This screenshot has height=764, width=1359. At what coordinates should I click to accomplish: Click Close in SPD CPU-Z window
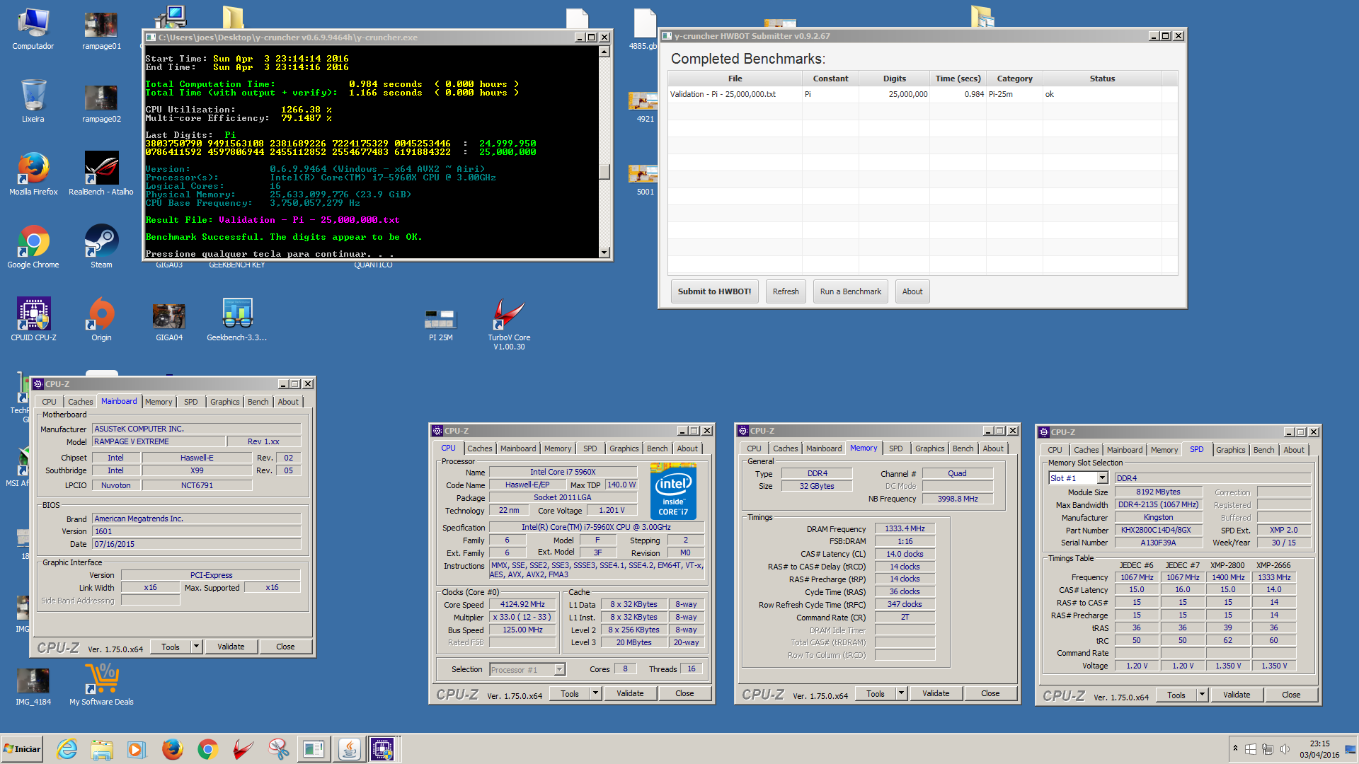[x=1291, y=695]
